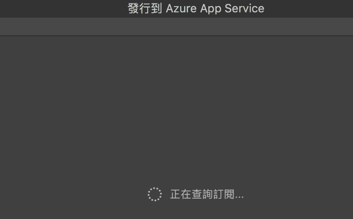The width and height of the screenshot is (353, 219).
Task: Click the dark title bar left of title
Action: tap(62, 8)
